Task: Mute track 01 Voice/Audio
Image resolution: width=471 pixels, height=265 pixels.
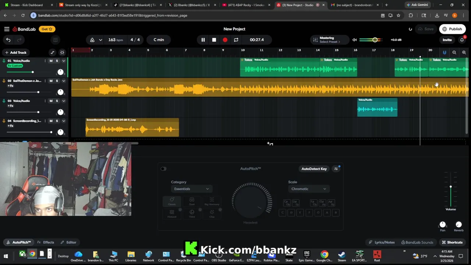Action: click(x=51, y=61)
